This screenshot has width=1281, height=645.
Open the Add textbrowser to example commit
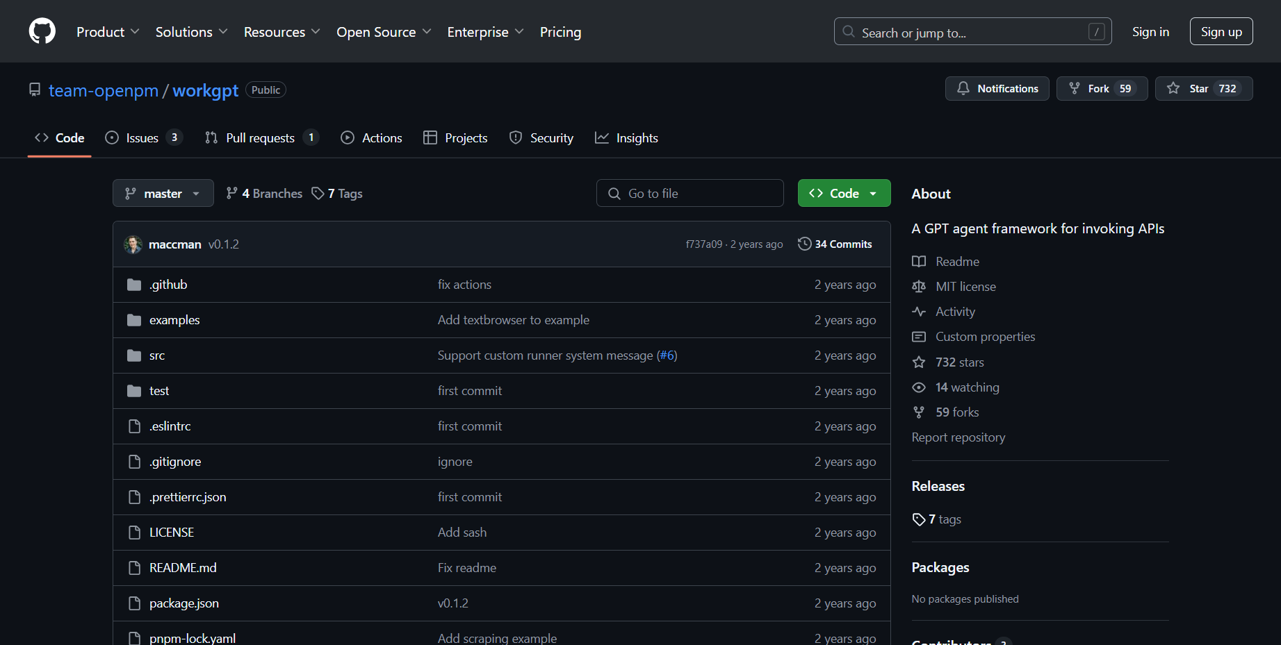pyautogui.click(x=514, y=320)
